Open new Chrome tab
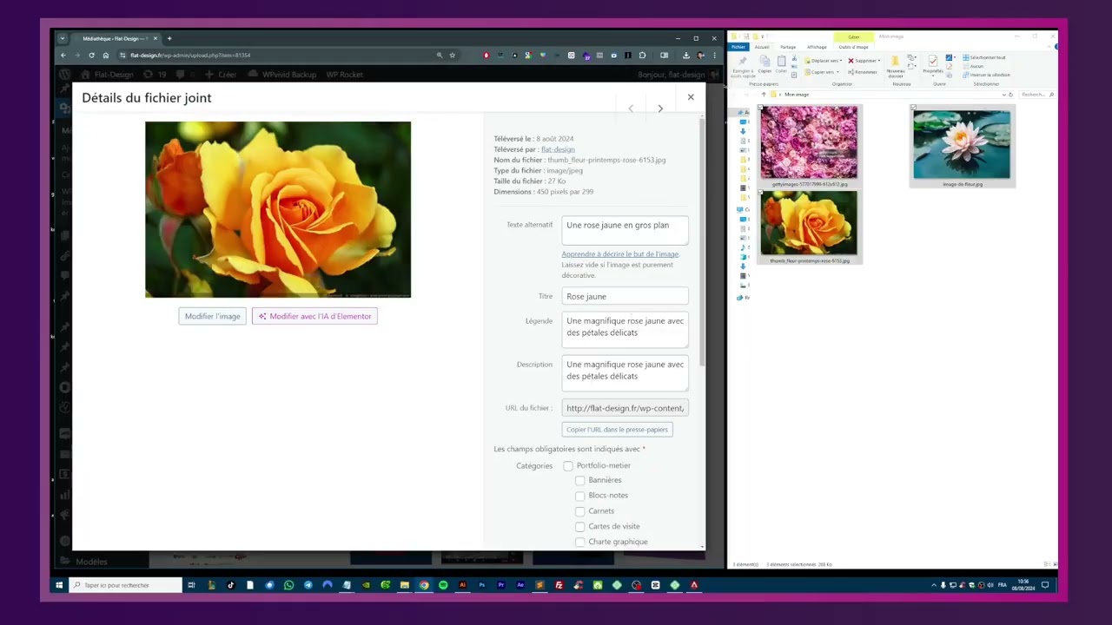 coord(169,38)
